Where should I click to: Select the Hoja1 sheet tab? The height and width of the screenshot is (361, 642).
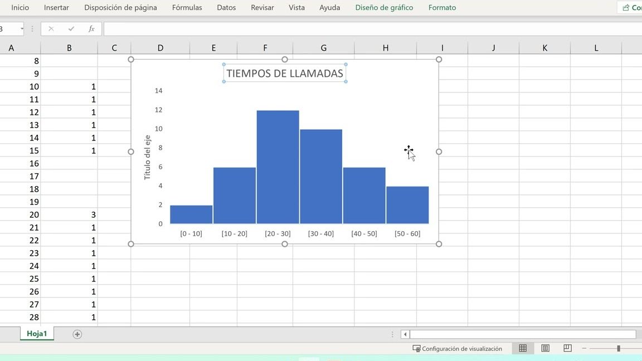[x=37, y=333]
